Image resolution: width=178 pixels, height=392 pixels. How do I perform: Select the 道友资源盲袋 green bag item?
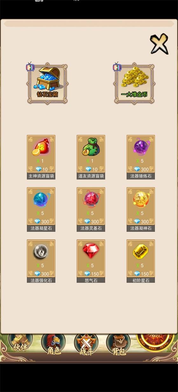[91, 157]
